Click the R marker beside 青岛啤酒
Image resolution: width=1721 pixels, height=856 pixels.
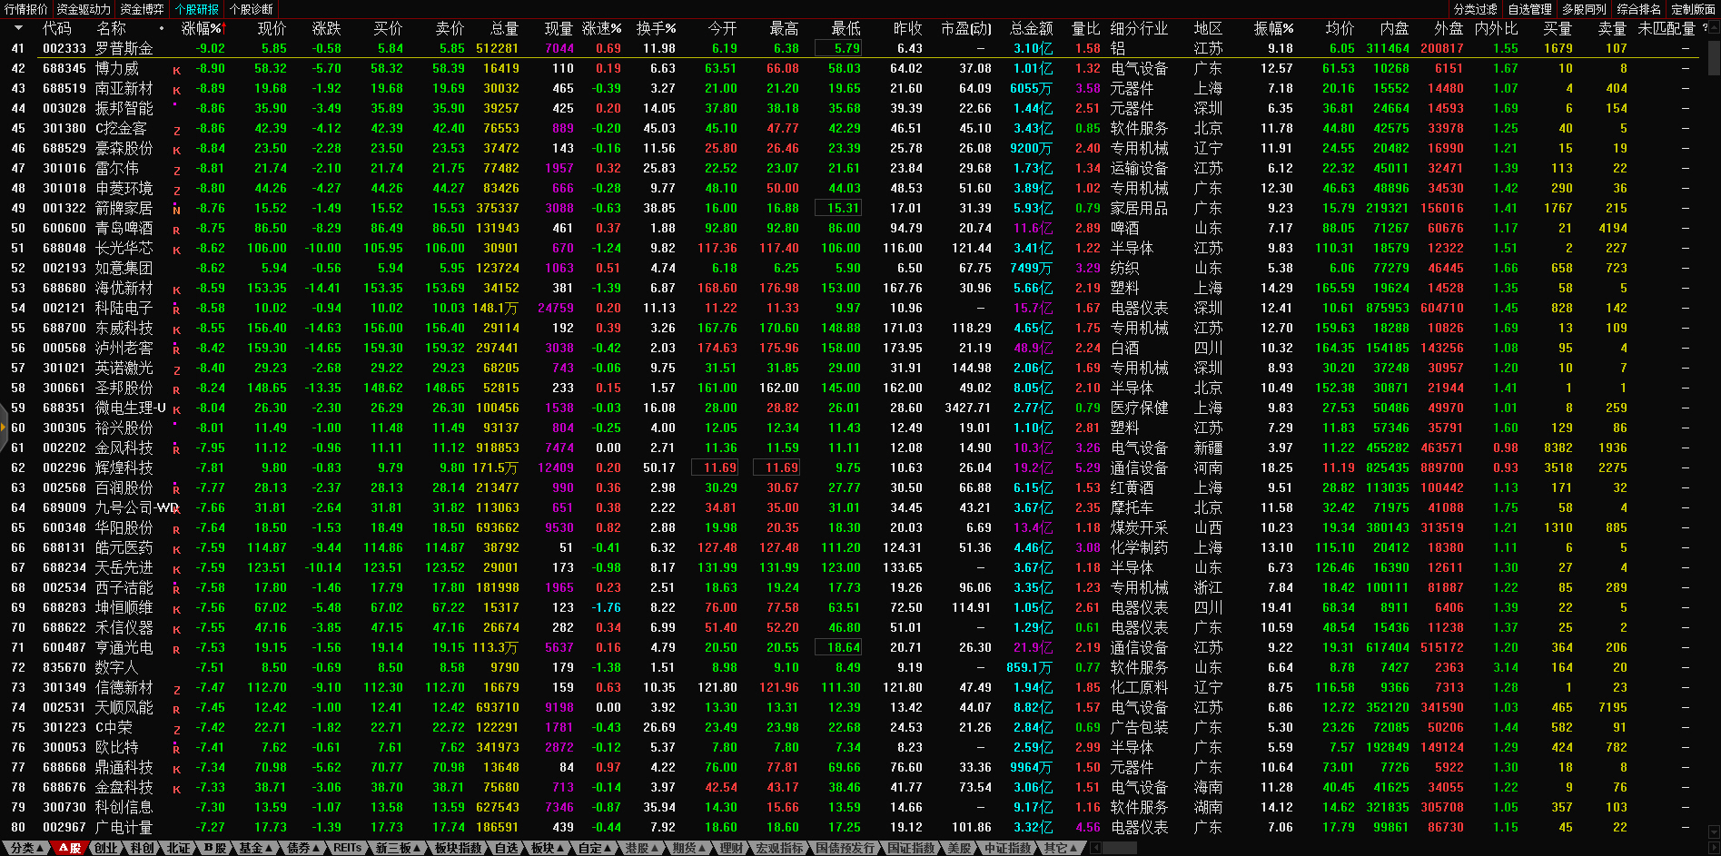pyautogui.click(x=176, y=230)
